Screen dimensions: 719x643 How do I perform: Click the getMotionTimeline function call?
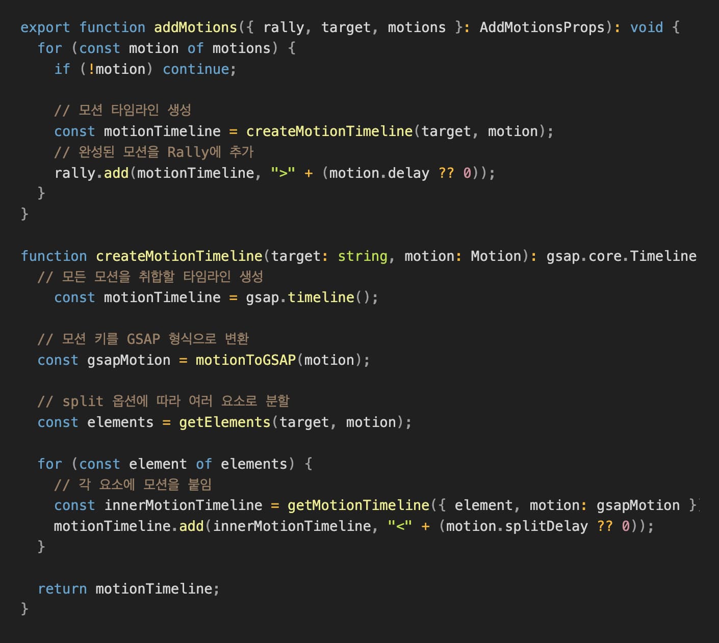point(358,505)
